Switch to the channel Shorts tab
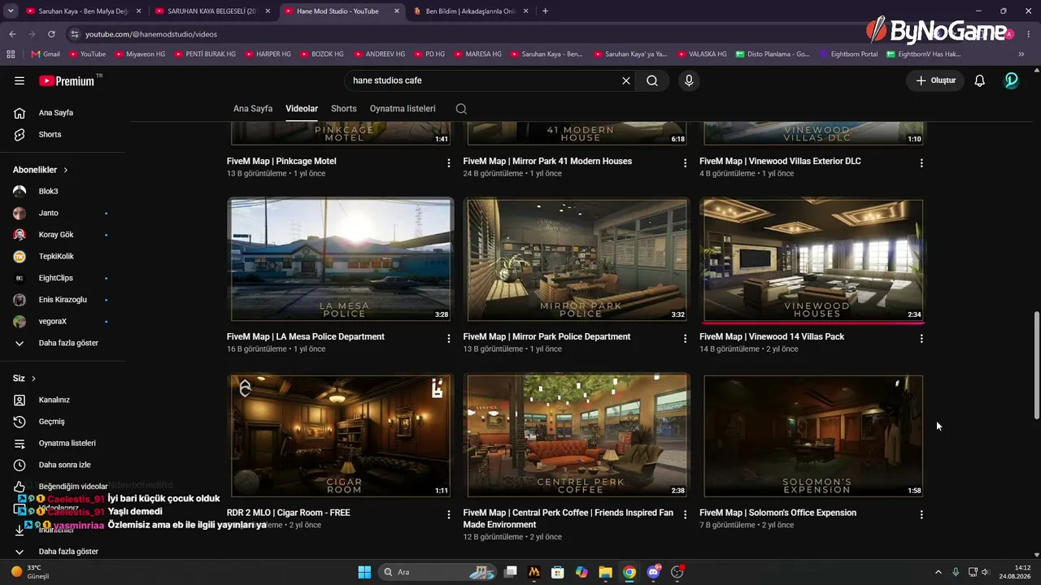 344,109
